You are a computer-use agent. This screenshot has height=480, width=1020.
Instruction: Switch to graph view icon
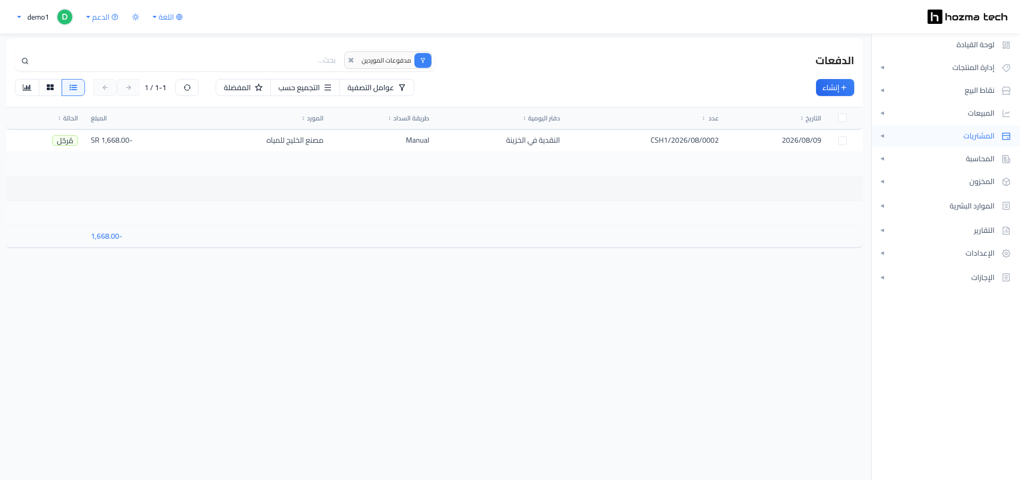pos(27,88)
